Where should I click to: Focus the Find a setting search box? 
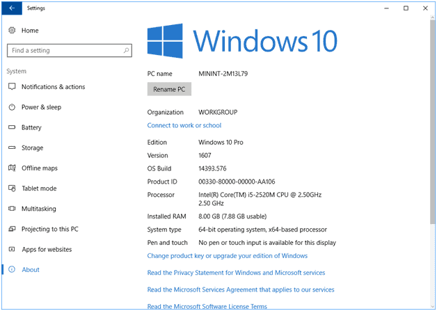tap(70, 50)
